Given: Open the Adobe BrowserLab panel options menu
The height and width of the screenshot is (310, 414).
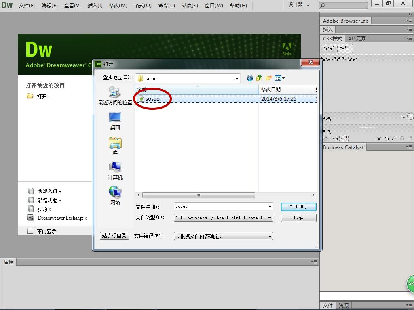Looking at the screenshot, I should pyautogui.click(x=409, y=20).
